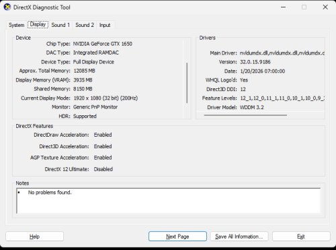The width and height of the screenshot is (336, 250).
Task: Click the Generic PnP Monitor value
Action: coord(95,107)
